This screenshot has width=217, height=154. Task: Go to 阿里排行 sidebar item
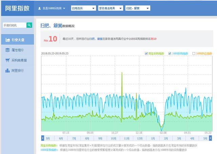tap(17, 71)
